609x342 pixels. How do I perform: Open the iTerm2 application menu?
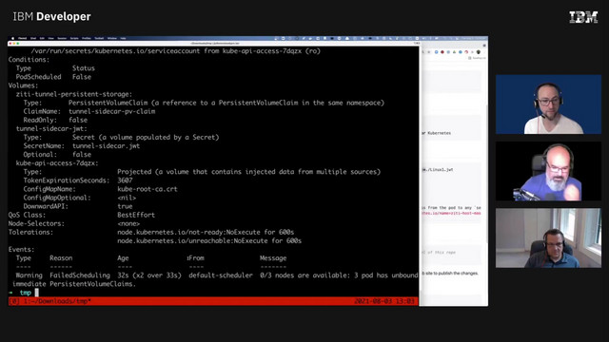(23, 38)
